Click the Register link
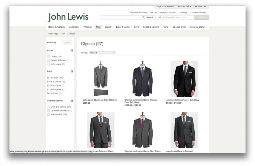This screenshot has width=255, height=166. coord(171,6)
